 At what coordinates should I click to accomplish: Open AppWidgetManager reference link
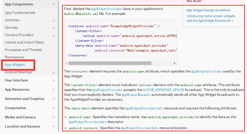tap(136, 95)
